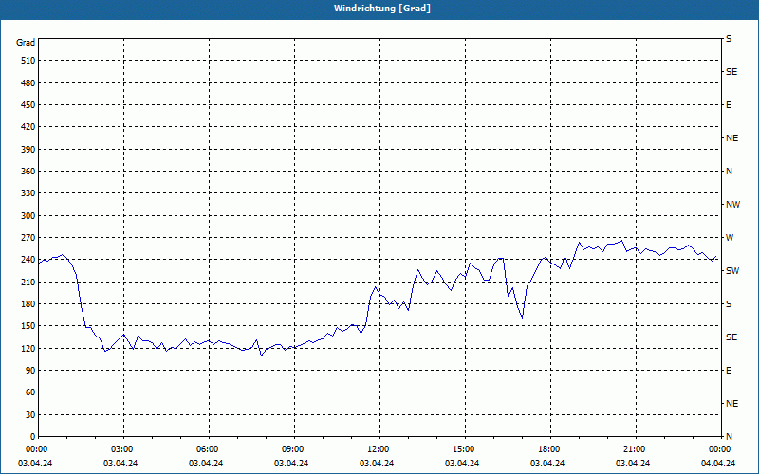Select the 330 value on left axis

28,193
